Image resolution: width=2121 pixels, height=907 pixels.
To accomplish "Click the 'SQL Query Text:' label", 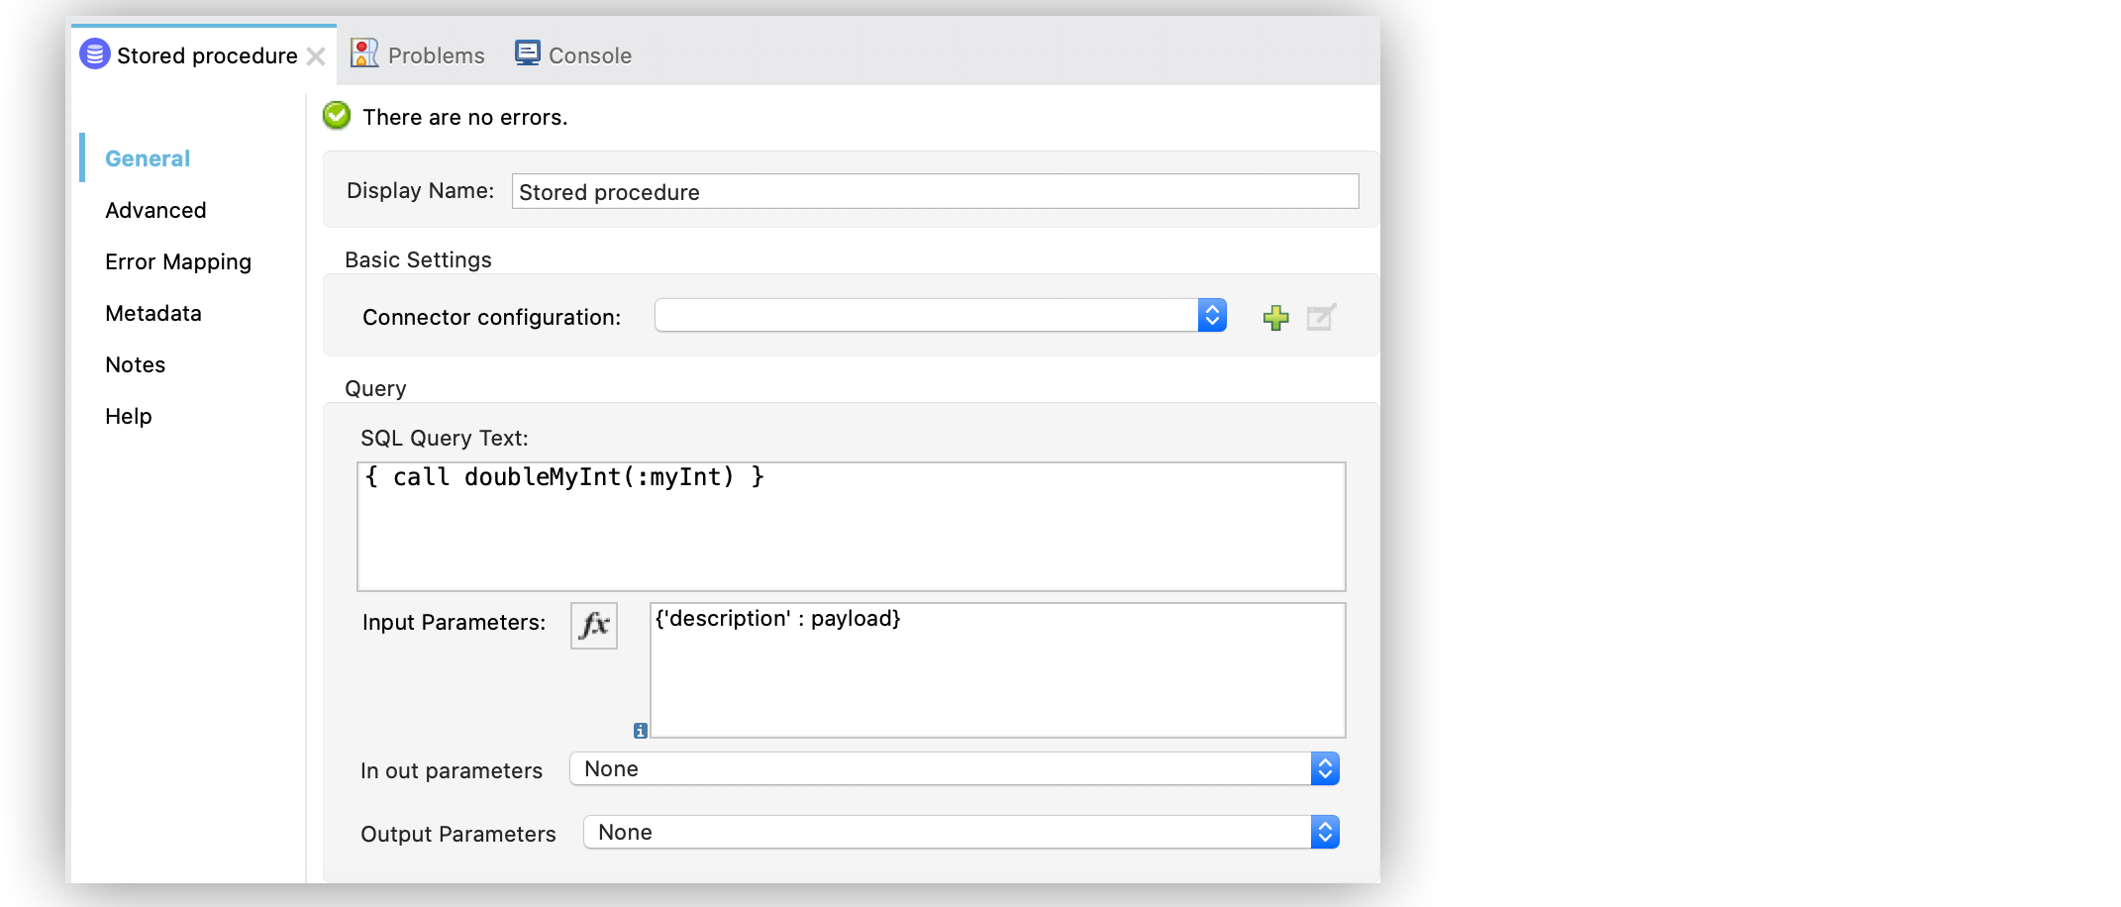I will point(445,438).
